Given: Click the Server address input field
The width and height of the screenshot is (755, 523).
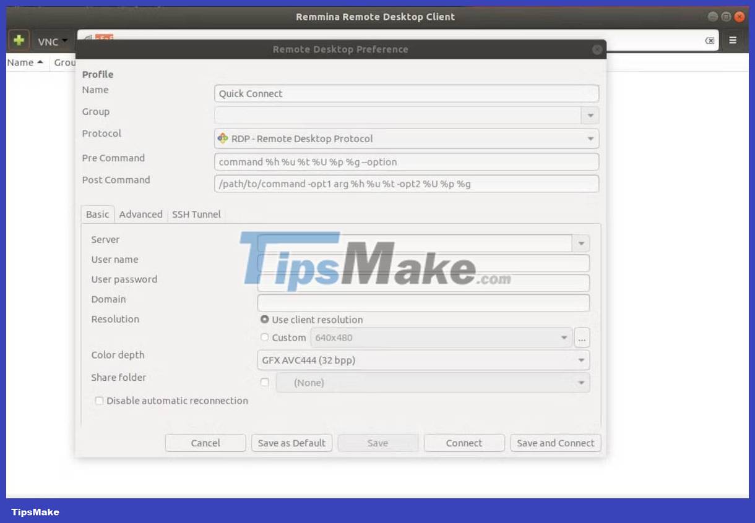Looking at the screenshot, I should point(415,244).
